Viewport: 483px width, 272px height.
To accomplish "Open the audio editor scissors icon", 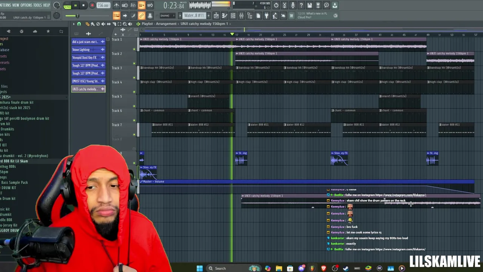I will [x=285, y=5].
